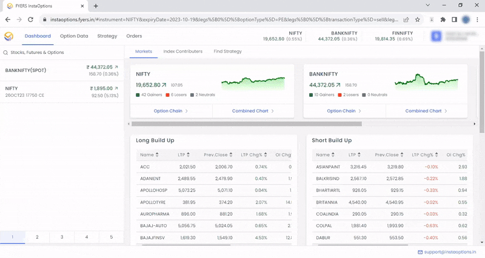Switch to watchlist page 5

pos(112,237)
